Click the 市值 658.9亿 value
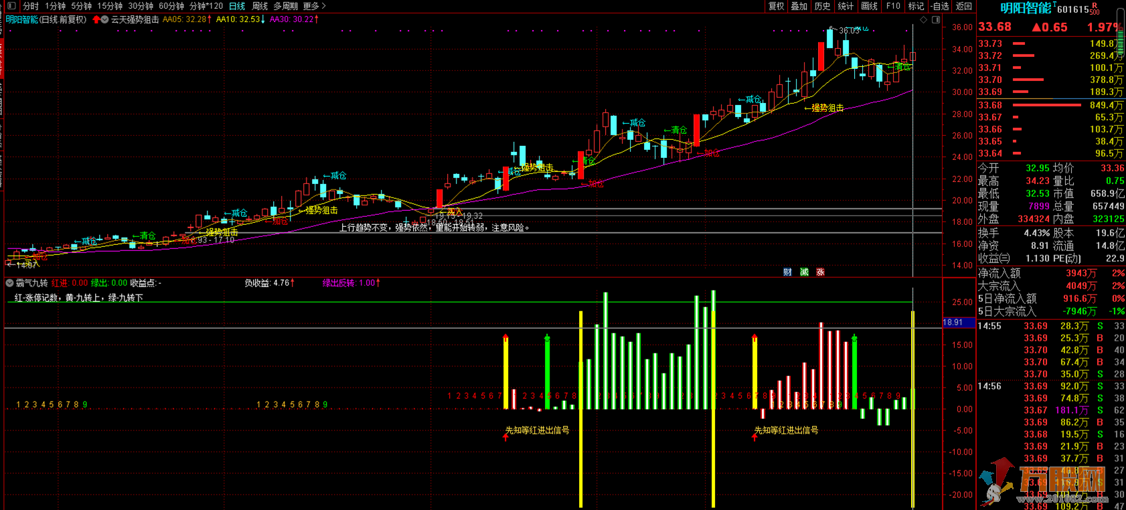Viewport: 1126px width, 510px height. click(1107, 193)
